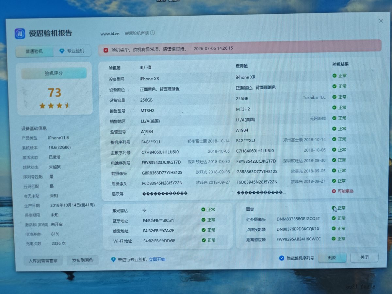
Task: Click cellular address E4:B2:FB:**:7A:2F
Action: coord(158,231)
